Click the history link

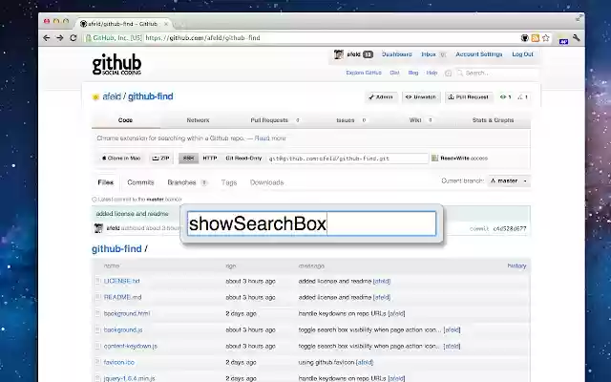click(516, 265)
